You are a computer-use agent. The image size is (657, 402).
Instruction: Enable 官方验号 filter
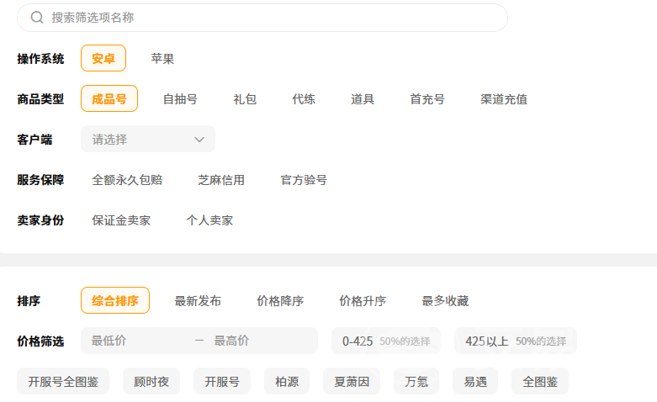coord(304,179)
